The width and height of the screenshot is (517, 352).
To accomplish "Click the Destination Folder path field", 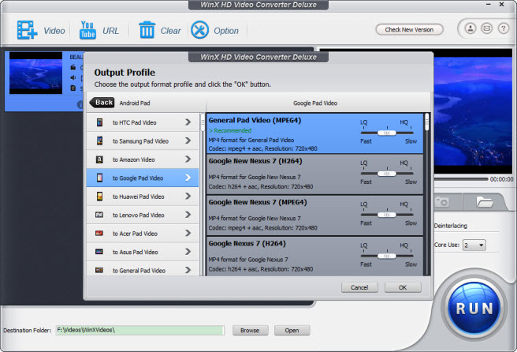I will [140, 330].
